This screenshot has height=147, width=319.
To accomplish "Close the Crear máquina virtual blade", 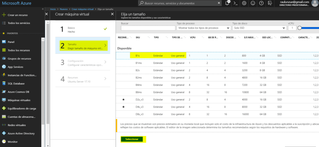I will click(112, 14).
